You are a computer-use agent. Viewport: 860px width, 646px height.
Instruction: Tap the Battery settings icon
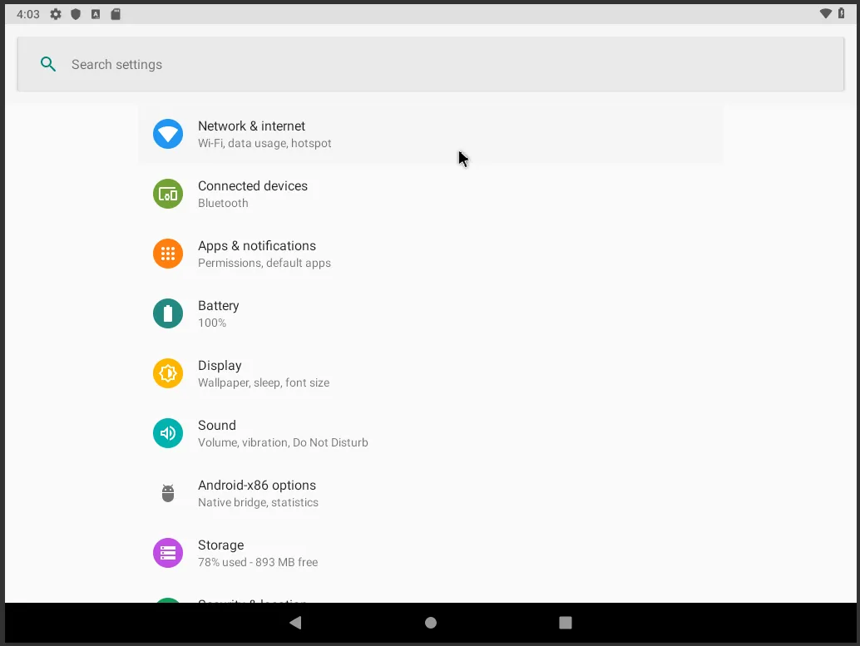point(168,313)
